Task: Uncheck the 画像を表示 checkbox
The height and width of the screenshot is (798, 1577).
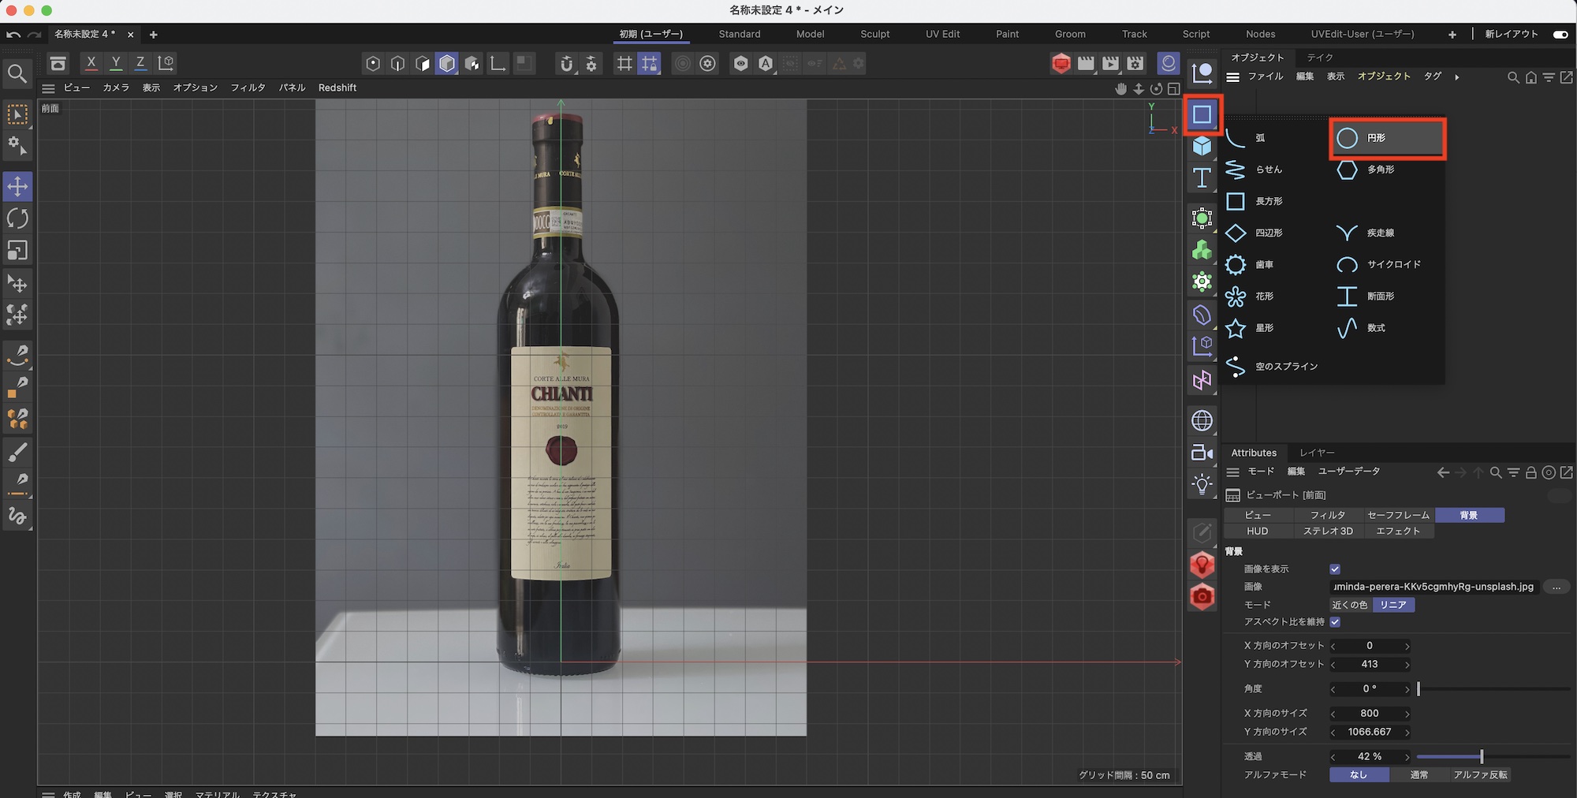Action: 1335,569
